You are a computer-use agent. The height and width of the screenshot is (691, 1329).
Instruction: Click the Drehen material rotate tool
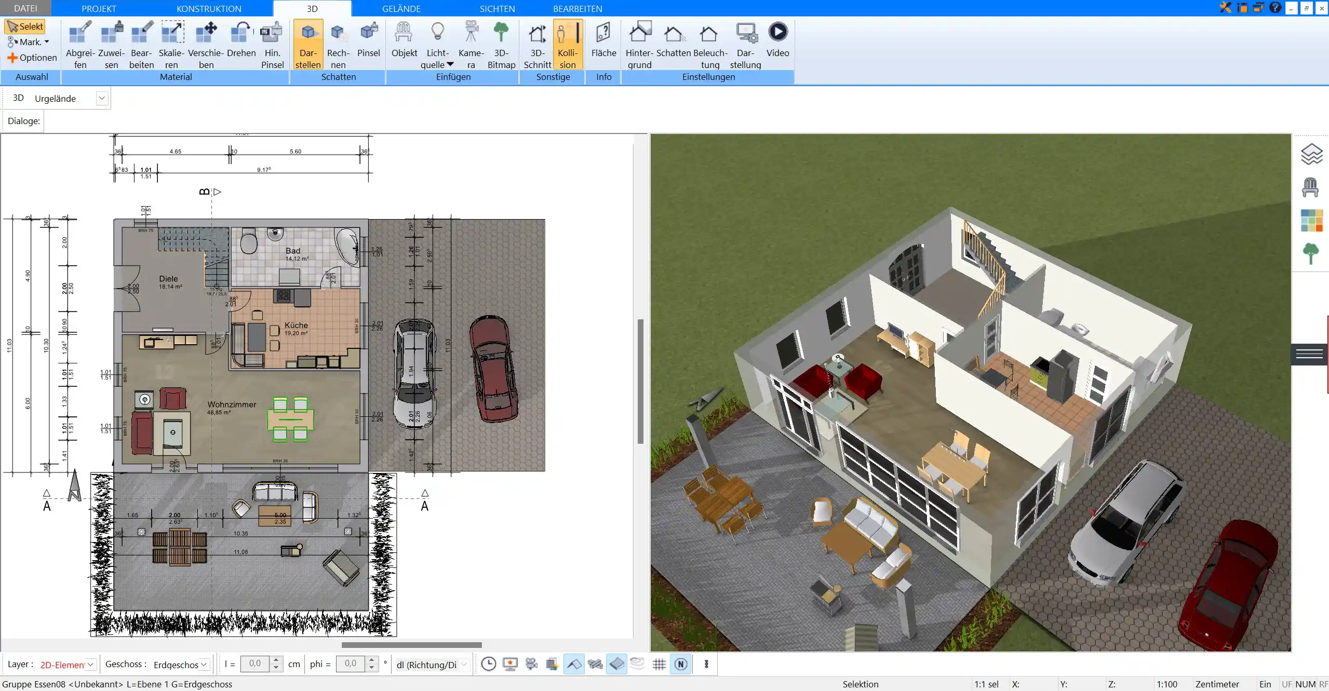[x=241, y=39]
